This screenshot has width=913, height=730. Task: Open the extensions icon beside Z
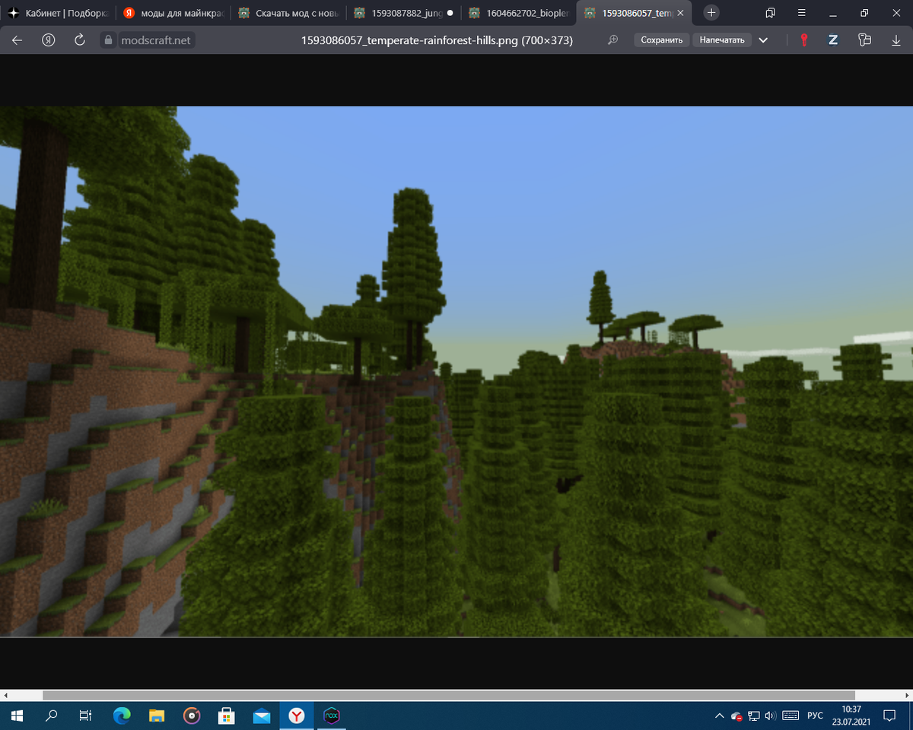[x=864, y=40]
